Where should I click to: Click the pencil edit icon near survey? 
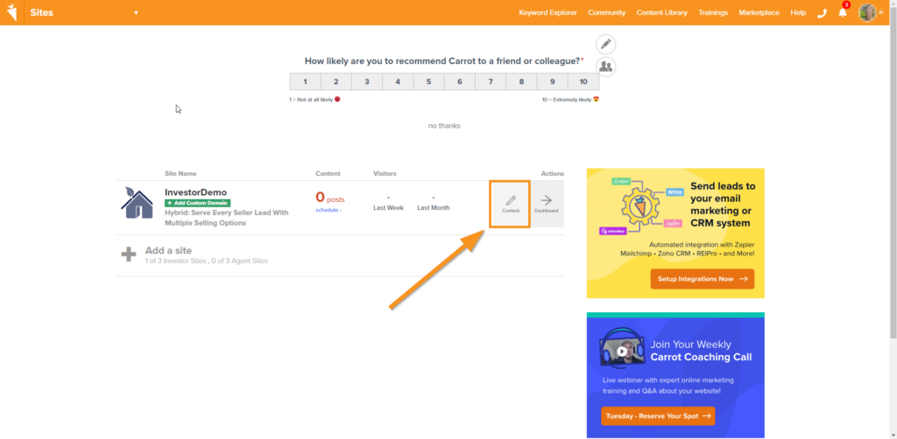(606, 45)
